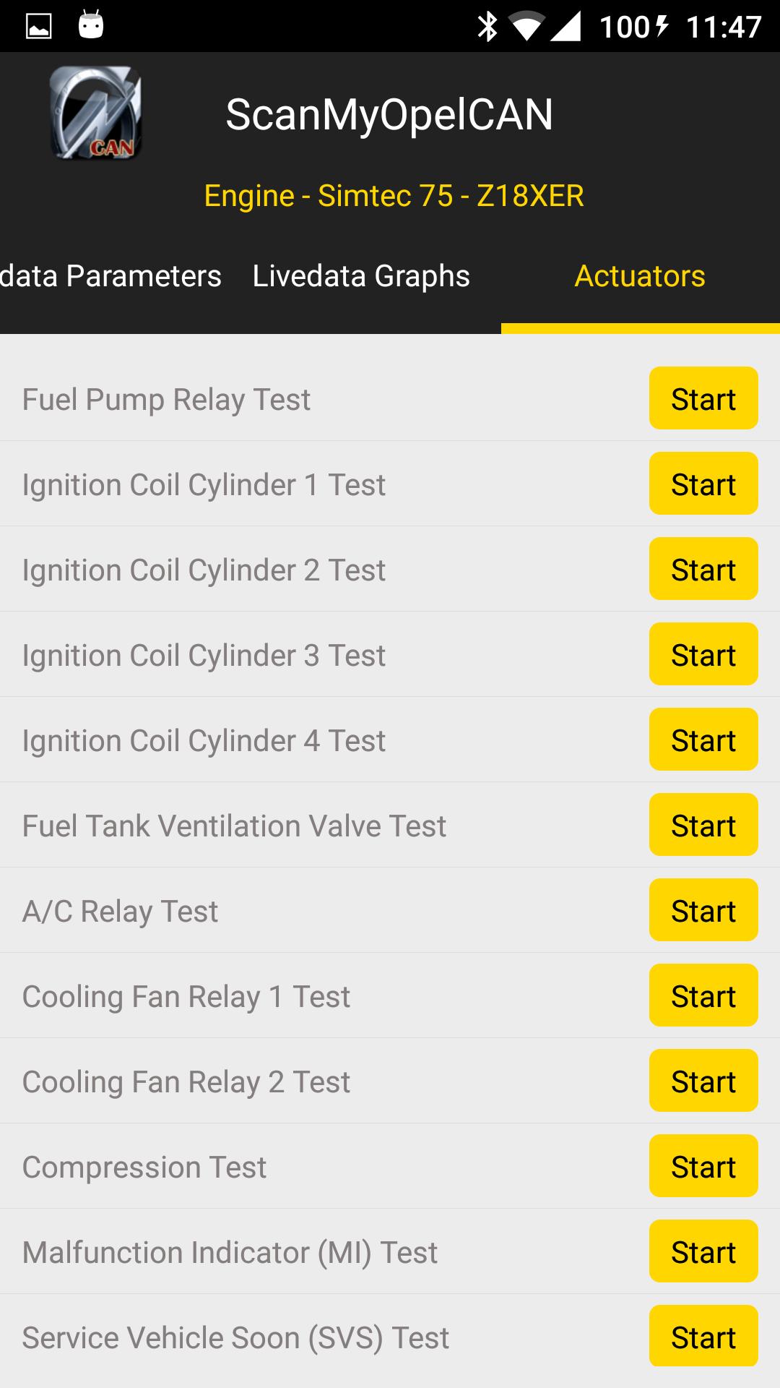Start Ignition Coil Cylinder 1 Test
This screenshot has height=1388, width=780.
point(703,484)
